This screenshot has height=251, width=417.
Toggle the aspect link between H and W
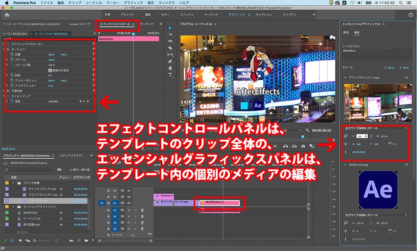(371, 136)
